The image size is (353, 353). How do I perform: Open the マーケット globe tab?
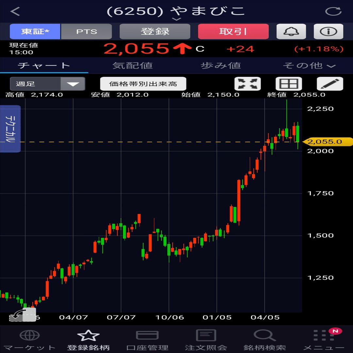[29, 340]
